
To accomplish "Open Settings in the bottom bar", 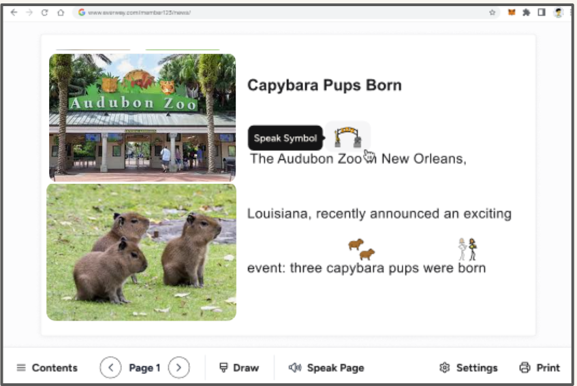I will 469,368.
